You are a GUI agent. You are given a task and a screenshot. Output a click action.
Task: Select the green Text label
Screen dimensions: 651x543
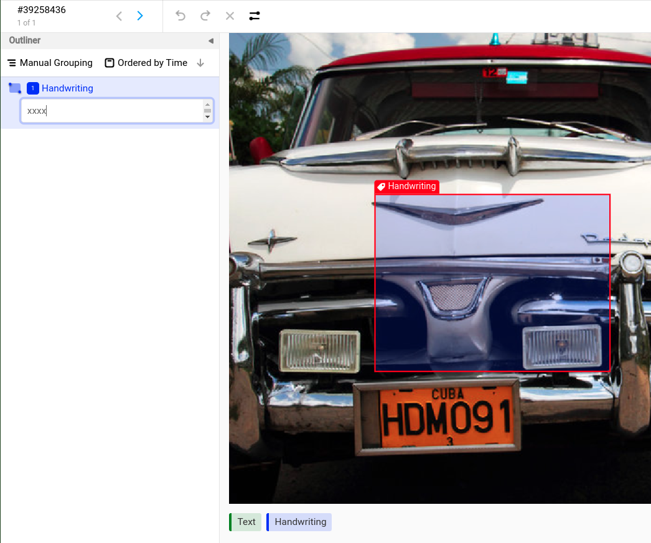[246, 522]
